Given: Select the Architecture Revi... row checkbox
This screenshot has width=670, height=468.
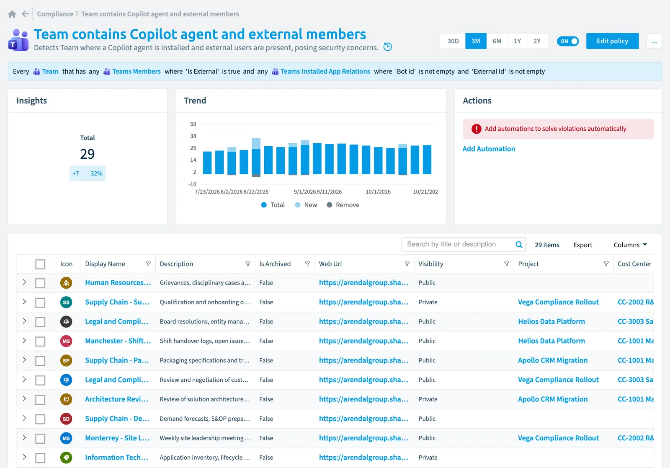Looking at the screenshot, I should pyautogui.click(x=40, y=400).
